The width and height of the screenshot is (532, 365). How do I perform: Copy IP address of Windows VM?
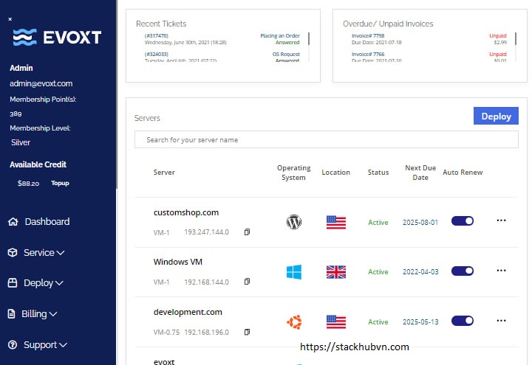(x=247, y=282)
